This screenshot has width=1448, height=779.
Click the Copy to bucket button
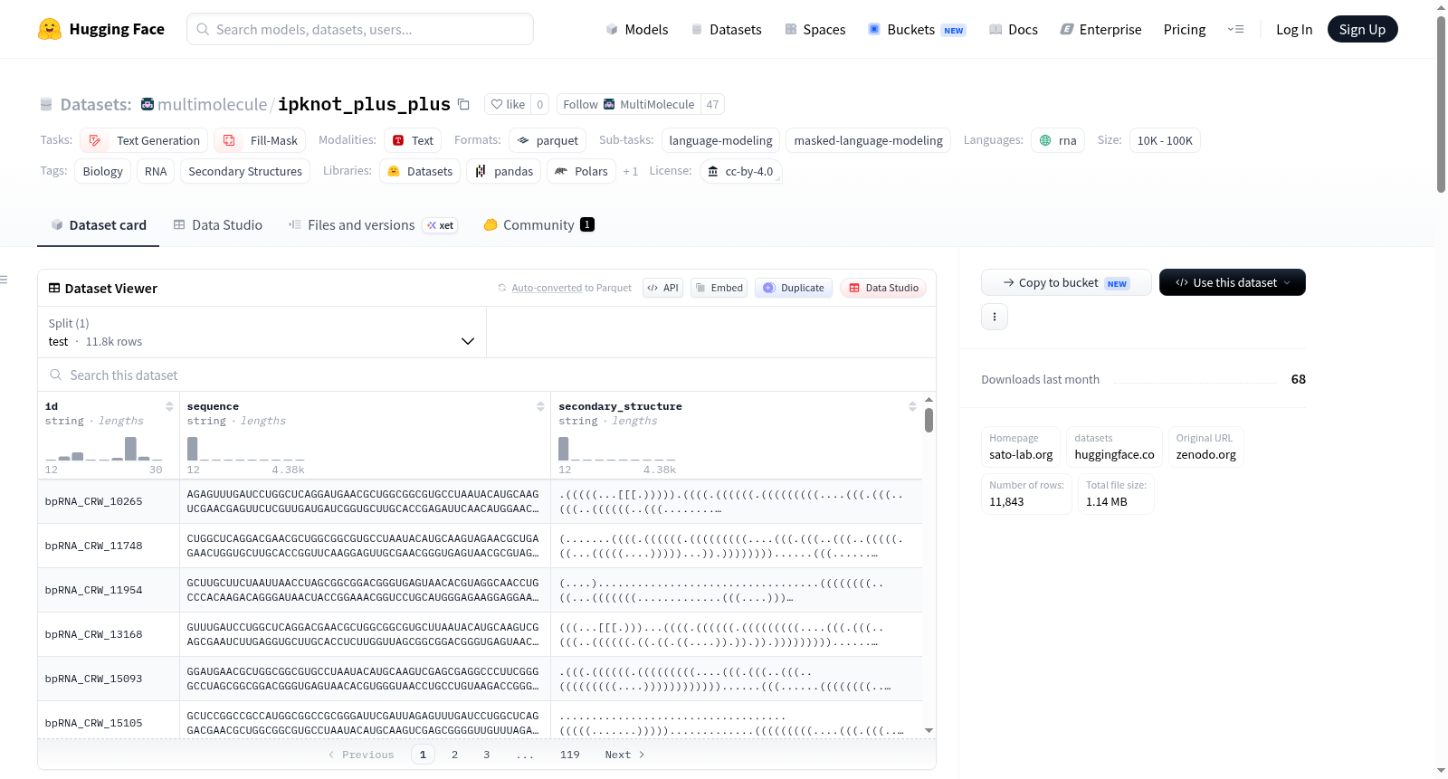[1066, 282]
